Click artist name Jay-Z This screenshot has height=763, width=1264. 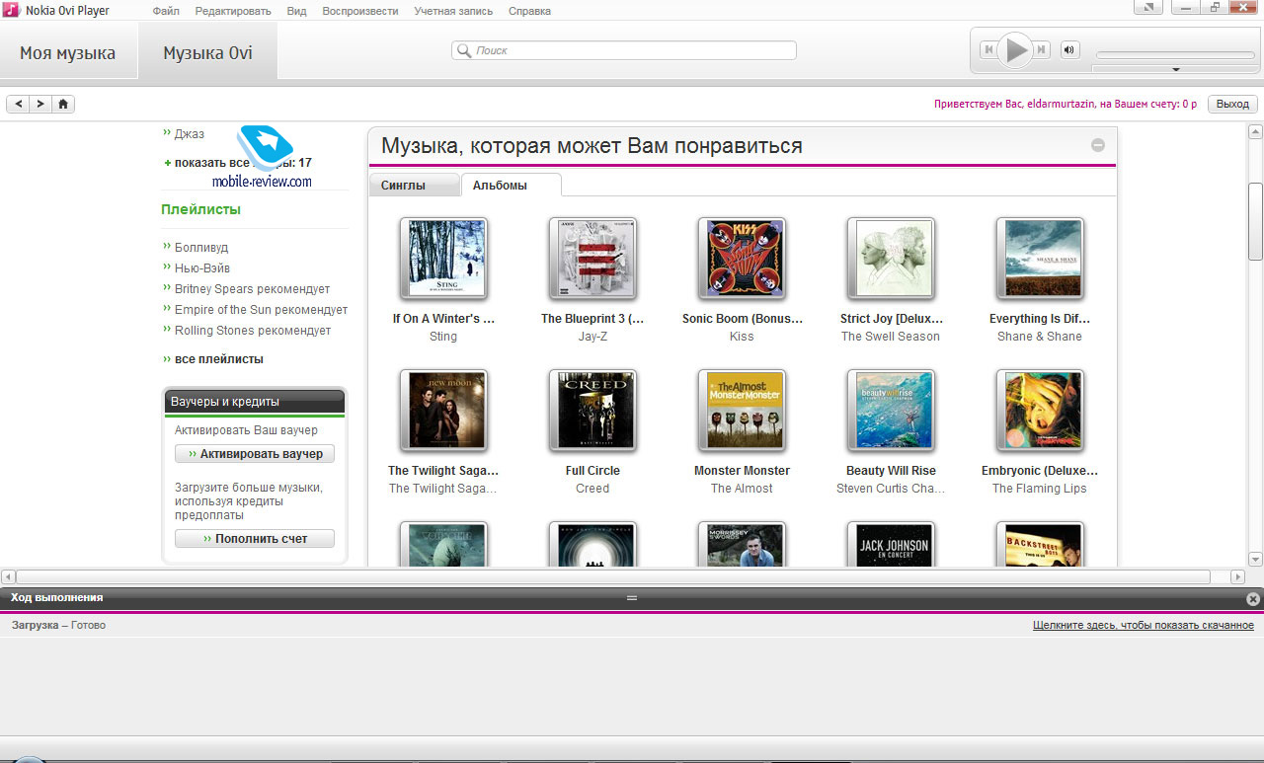point(592,337)
